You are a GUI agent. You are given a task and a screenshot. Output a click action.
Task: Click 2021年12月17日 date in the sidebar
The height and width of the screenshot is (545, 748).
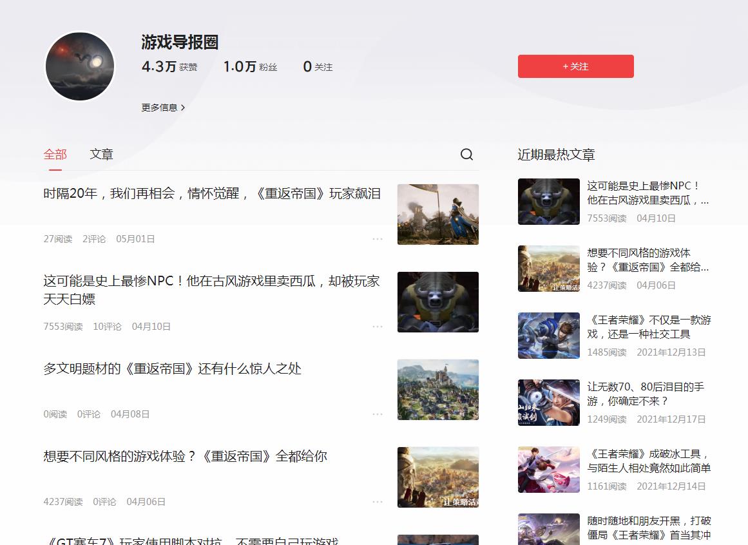coord(671,419)
